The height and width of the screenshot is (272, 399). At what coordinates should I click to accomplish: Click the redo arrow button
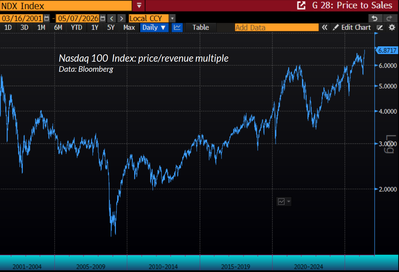[390, 18]
